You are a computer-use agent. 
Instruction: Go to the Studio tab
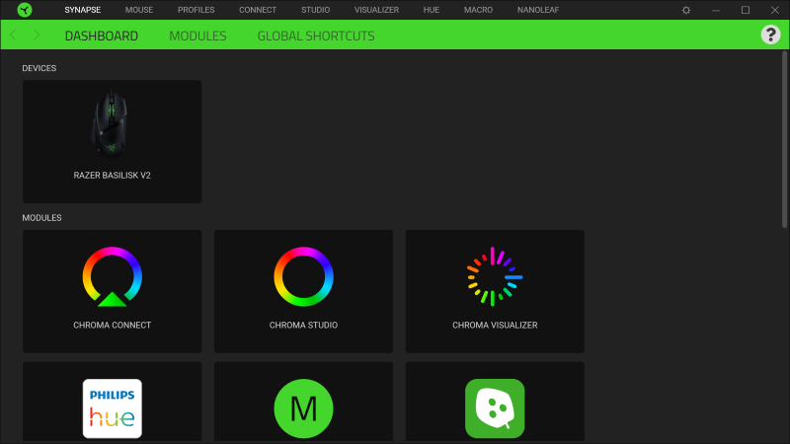pos(315,10)
